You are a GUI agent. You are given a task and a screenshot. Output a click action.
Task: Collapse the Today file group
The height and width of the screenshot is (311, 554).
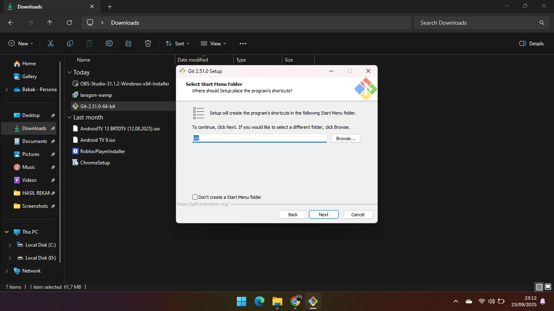click(x=69, y=72)
